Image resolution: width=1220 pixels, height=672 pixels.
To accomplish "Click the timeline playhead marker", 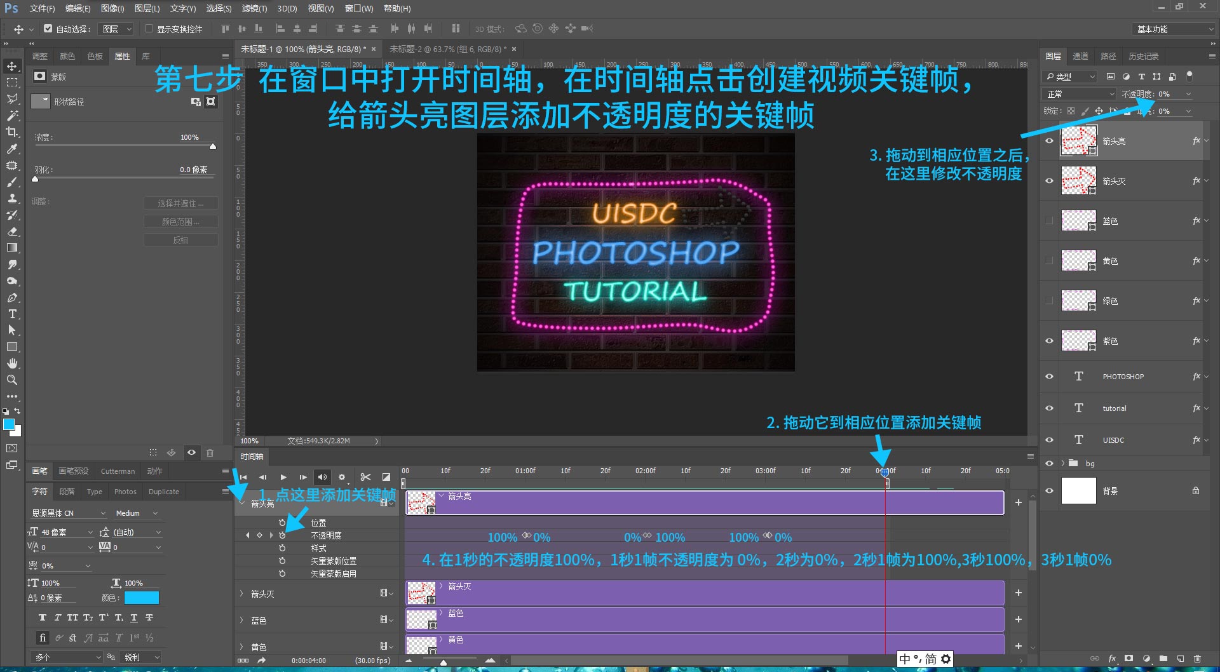I will click(x=884, y=473).
